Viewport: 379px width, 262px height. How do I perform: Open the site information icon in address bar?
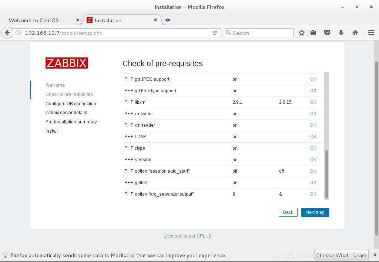pyautogui.click(x=18, y=33)
